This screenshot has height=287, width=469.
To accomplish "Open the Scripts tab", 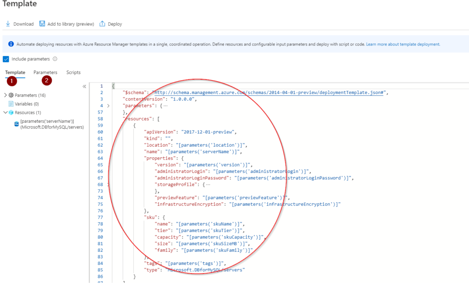I will pyautogui.click(x=73, y=72).
